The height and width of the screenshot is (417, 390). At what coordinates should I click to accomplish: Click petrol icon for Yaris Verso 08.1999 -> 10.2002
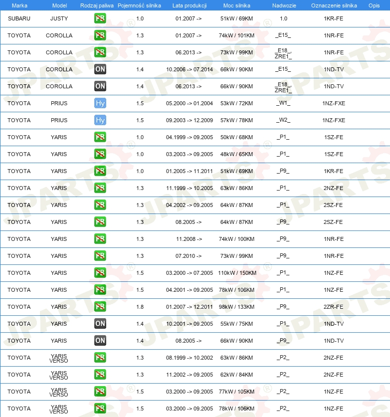pyautogui.click(x=100, y=358)
